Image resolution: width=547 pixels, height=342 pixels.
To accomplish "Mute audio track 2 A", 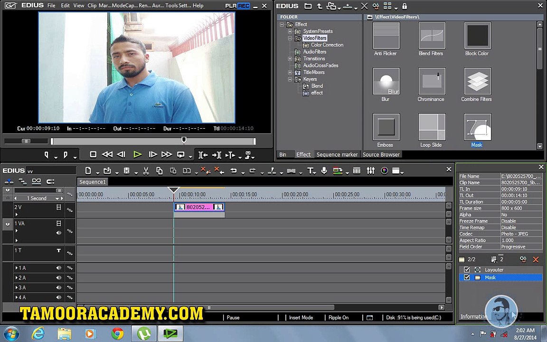I will 59,278.
